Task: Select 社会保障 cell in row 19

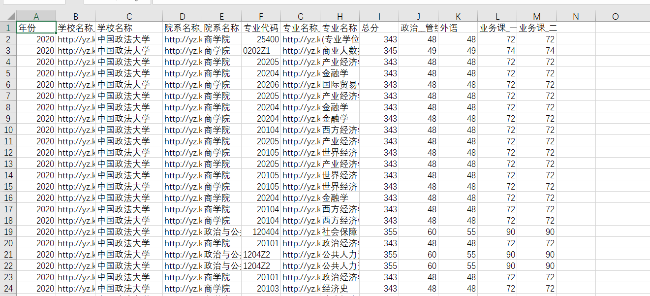Action: [x=340, y=231]
